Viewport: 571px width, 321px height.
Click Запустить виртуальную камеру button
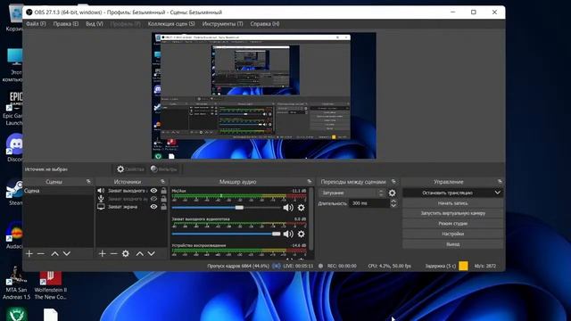453,213
